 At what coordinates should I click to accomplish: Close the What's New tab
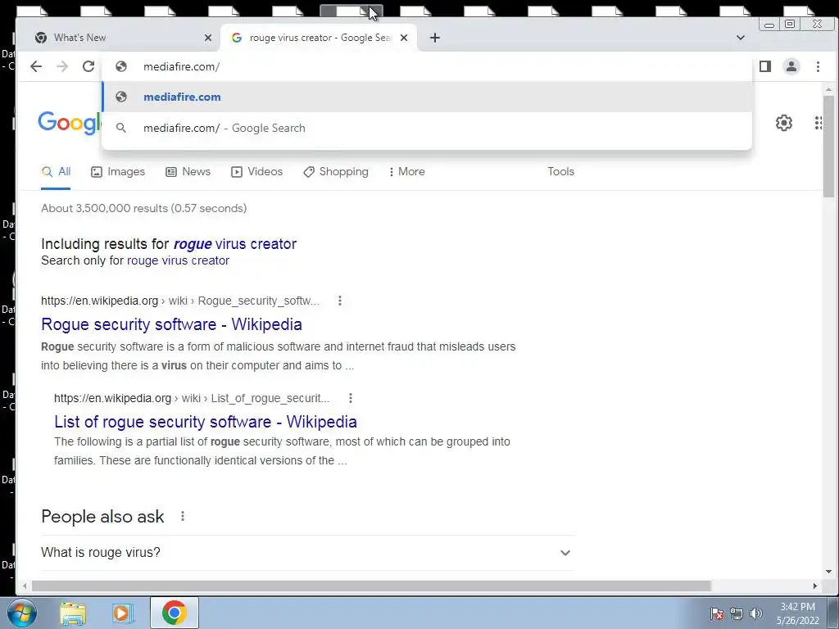pos(208,38)
